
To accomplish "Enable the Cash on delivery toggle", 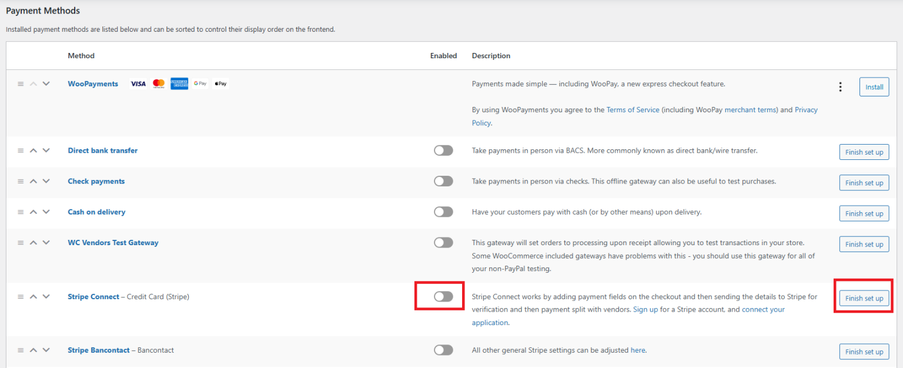I will 443,212.
